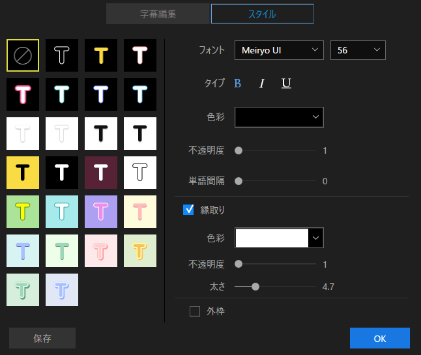Adjust the 太さ thickness slider handle
This screenshot has width=421, height=355.
tap(255, 287)
